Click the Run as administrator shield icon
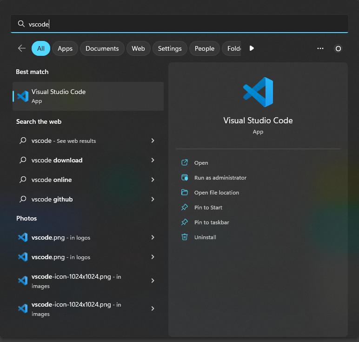 point(185,178)
